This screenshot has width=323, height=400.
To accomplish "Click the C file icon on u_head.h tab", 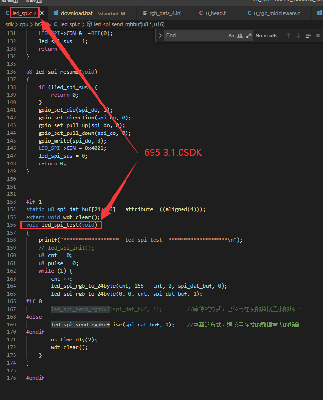I will [x=201, y=13].
